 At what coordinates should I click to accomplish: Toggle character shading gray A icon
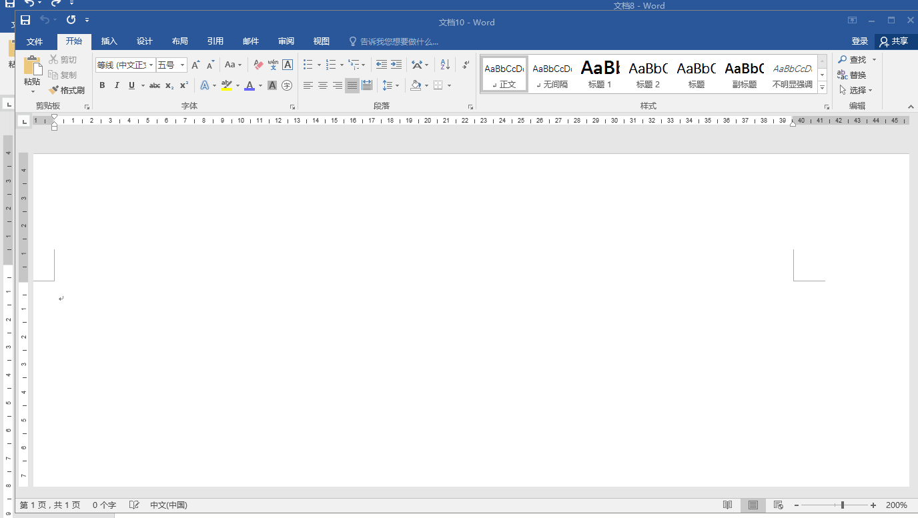272,85
